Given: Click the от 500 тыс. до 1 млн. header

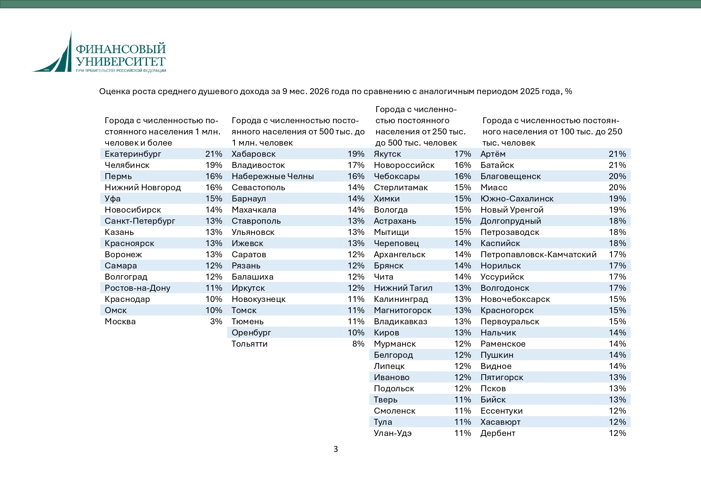Looking at the screenshot, I should 298,132.
